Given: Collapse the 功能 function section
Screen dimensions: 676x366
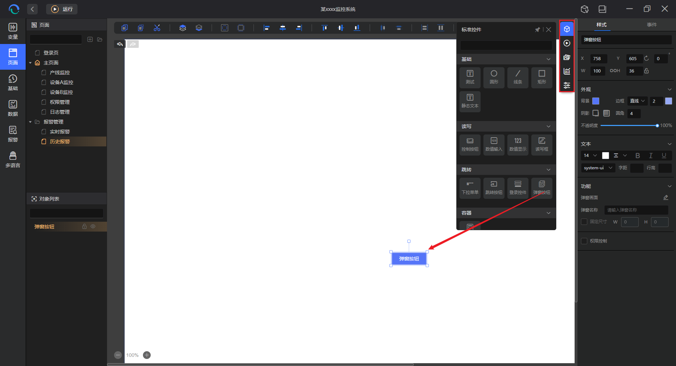Looking at the screenshot, I should click(x=669, y=186).
